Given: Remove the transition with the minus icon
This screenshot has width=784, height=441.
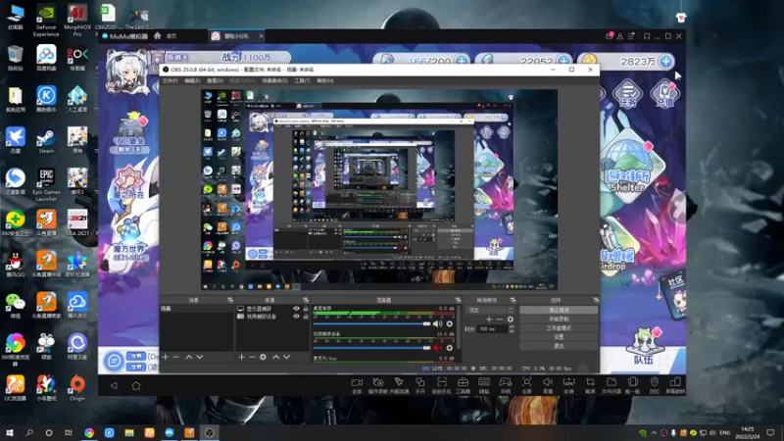Looking at the screenshot, I should tap(499, 319).
